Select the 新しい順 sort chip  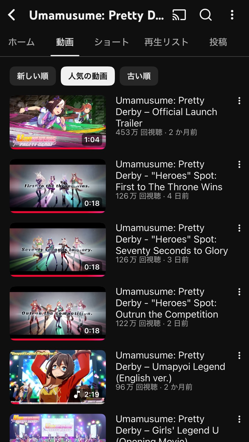point(33,76)
